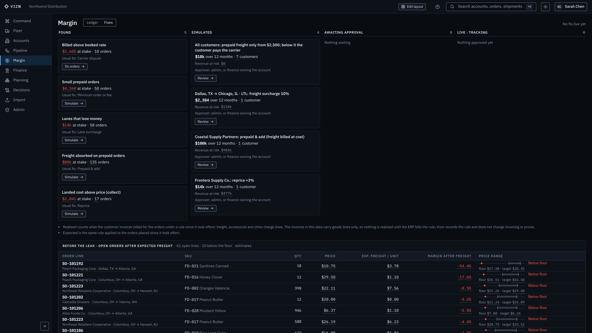Click SKU FD-021 Sardines Canned
Image resolution: width=592 pixels, height=333 pixels.
[207, 266]
